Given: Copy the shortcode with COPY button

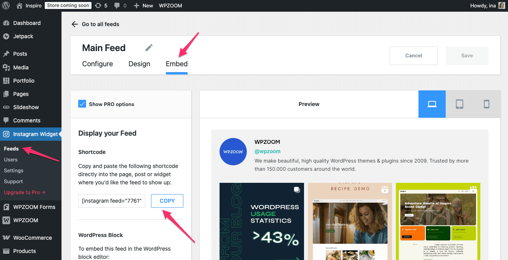Looking at the screenshot, I should pos(167,201).
